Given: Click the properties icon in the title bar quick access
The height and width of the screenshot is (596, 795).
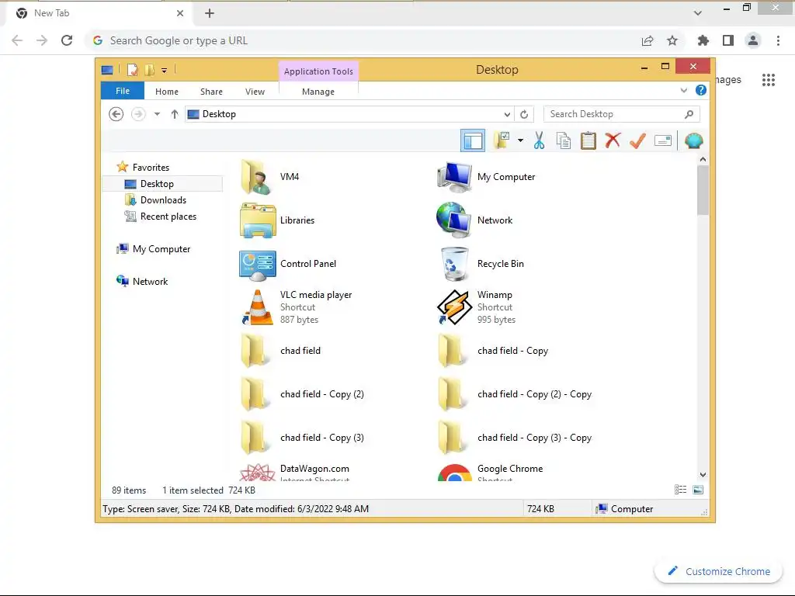Looking at the screenshot, I should tap(132, 69).
